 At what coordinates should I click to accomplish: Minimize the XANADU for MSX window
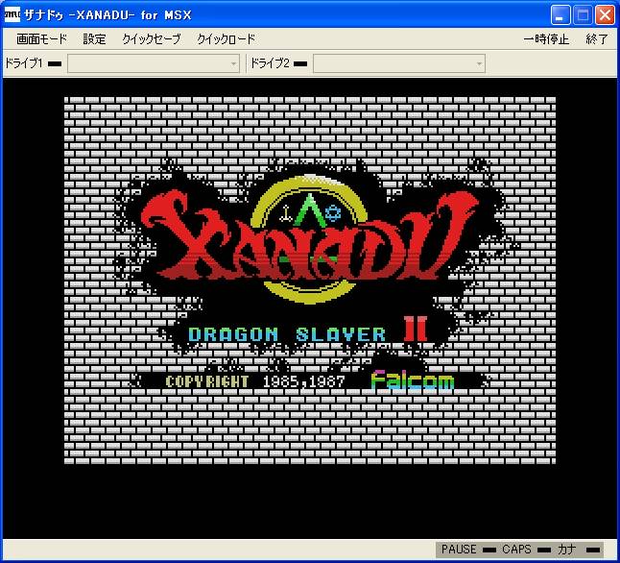560,15
